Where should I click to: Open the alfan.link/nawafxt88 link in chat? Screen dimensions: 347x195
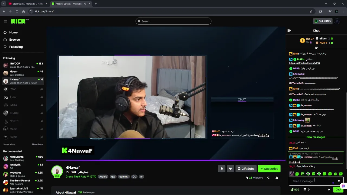[304, 63]
